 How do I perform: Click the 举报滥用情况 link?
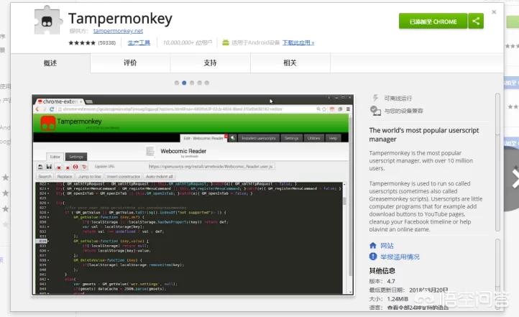click(400, 257)
